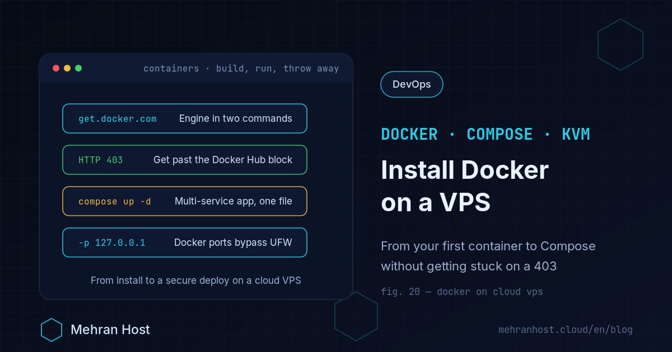Click the red dot in the terminal titlebar

[56, 68]
